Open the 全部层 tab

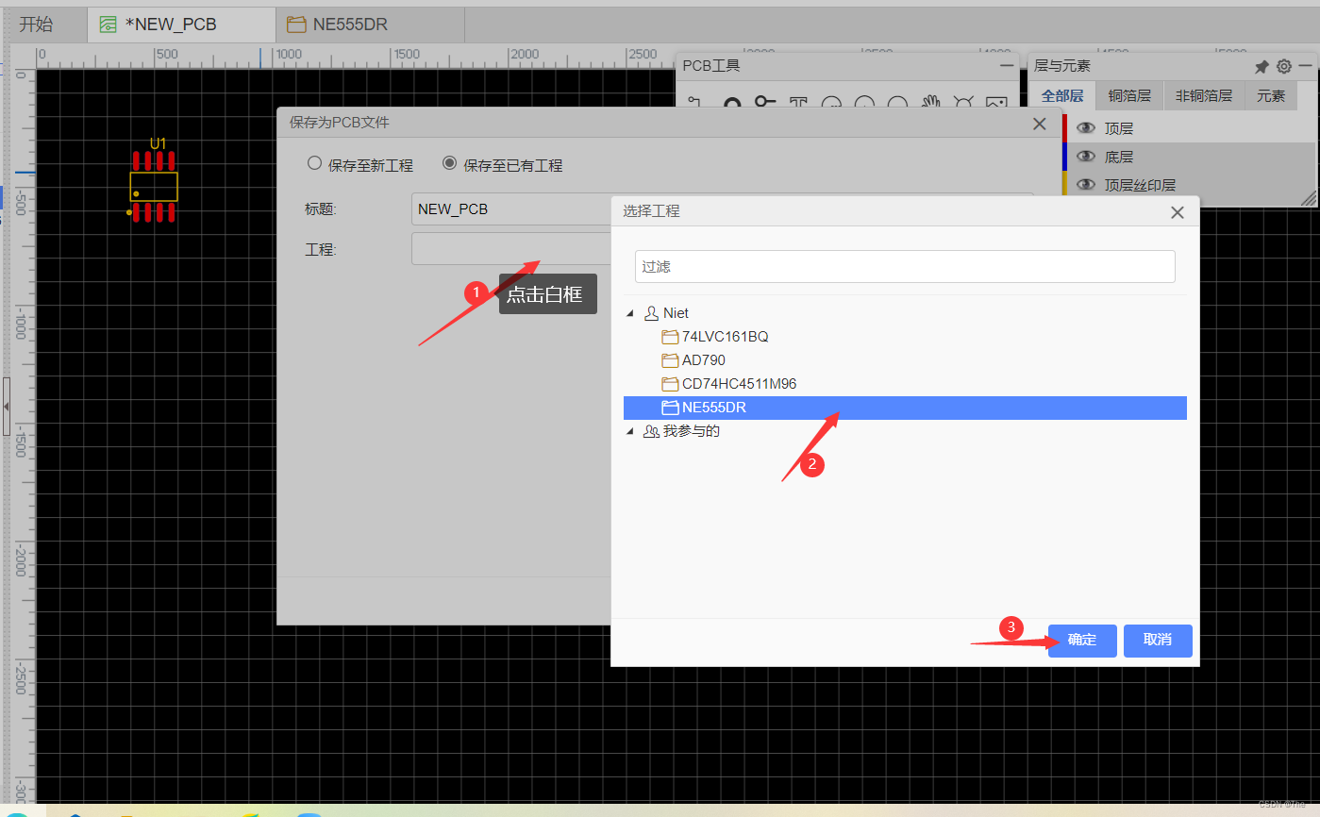coord(1062,95)
